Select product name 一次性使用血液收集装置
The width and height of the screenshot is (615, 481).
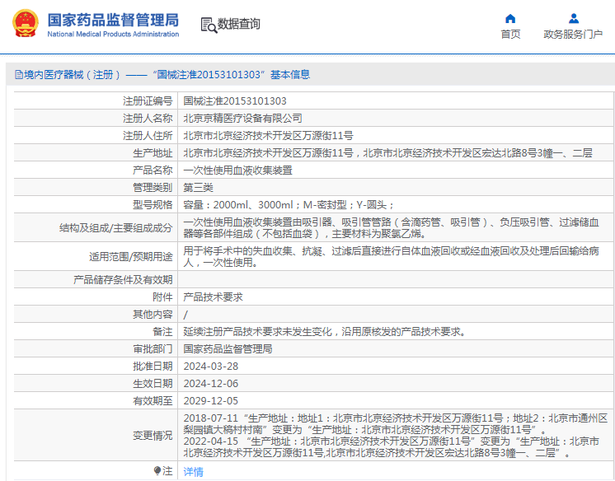pyautogui.click(x=237, y=170)
